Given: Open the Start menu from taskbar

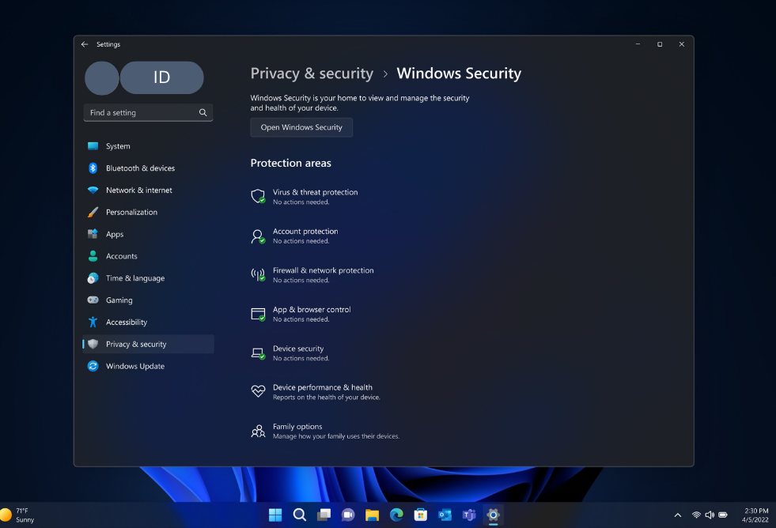Looking at the screenshot, I should [275, 515].
